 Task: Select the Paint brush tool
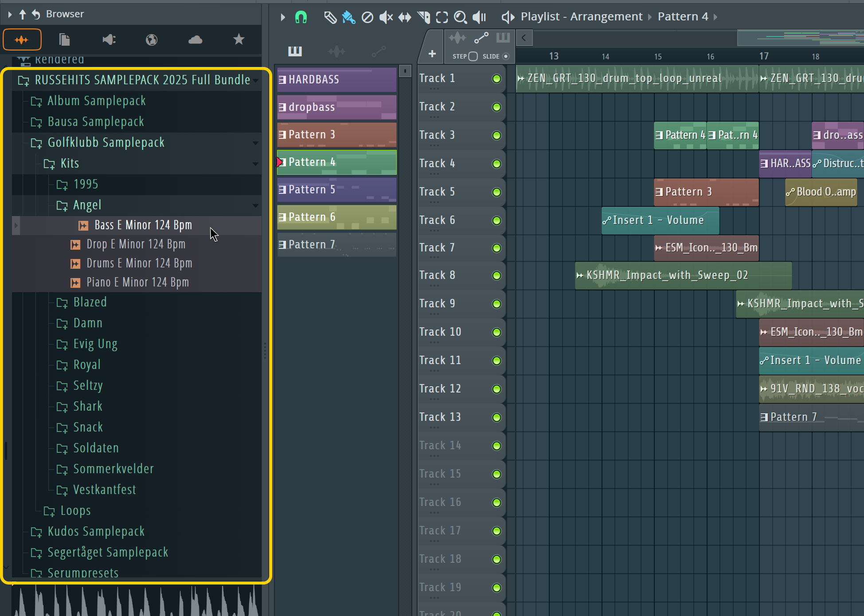(x=348, y=17)
